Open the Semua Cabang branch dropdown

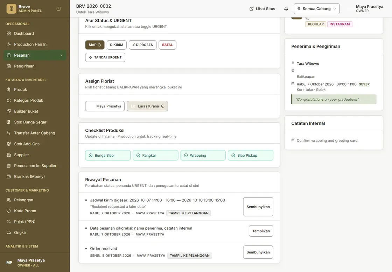click(316, 9)
